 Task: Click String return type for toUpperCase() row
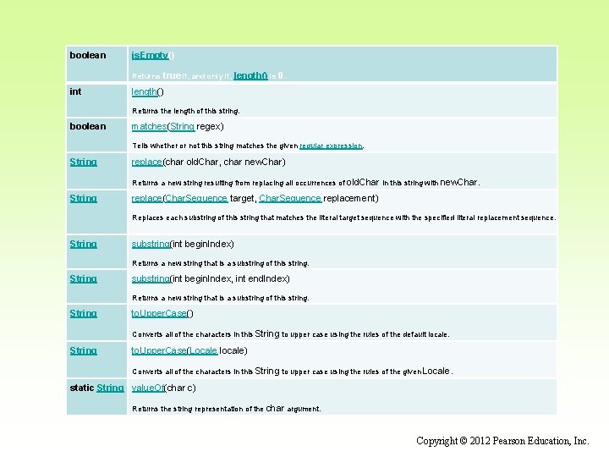tap(83, 314)
